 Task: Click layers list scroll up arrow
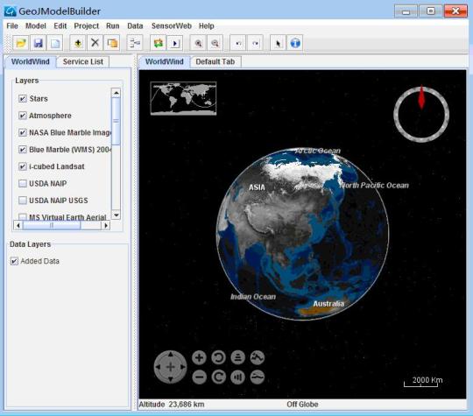(x=116, y=93)
